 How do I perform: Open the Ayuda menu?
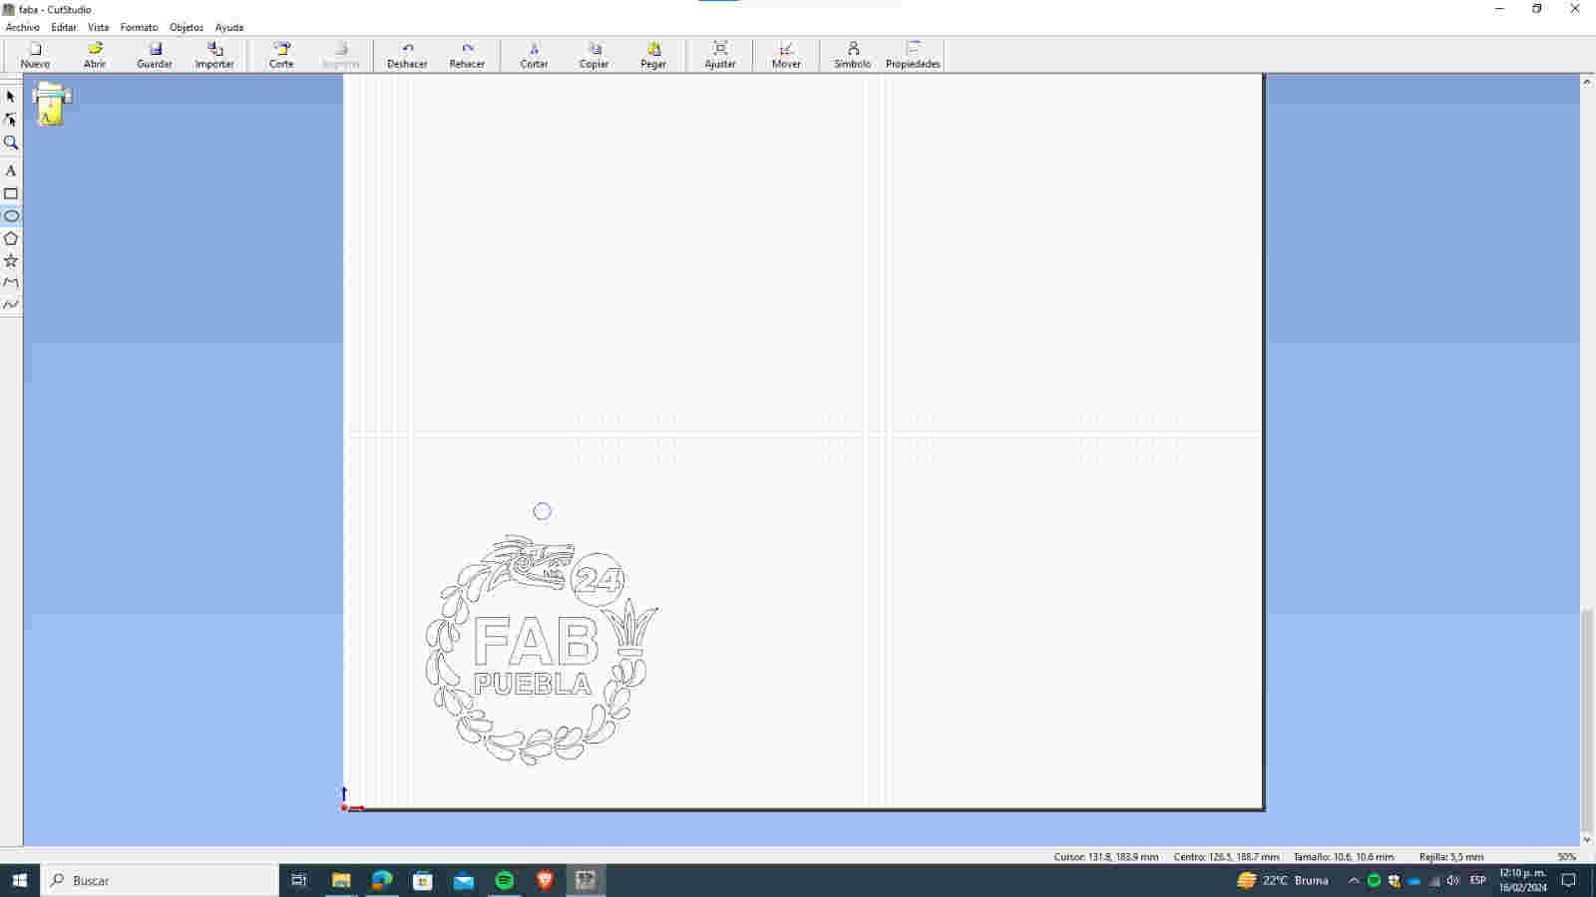(x=229, y=27)
